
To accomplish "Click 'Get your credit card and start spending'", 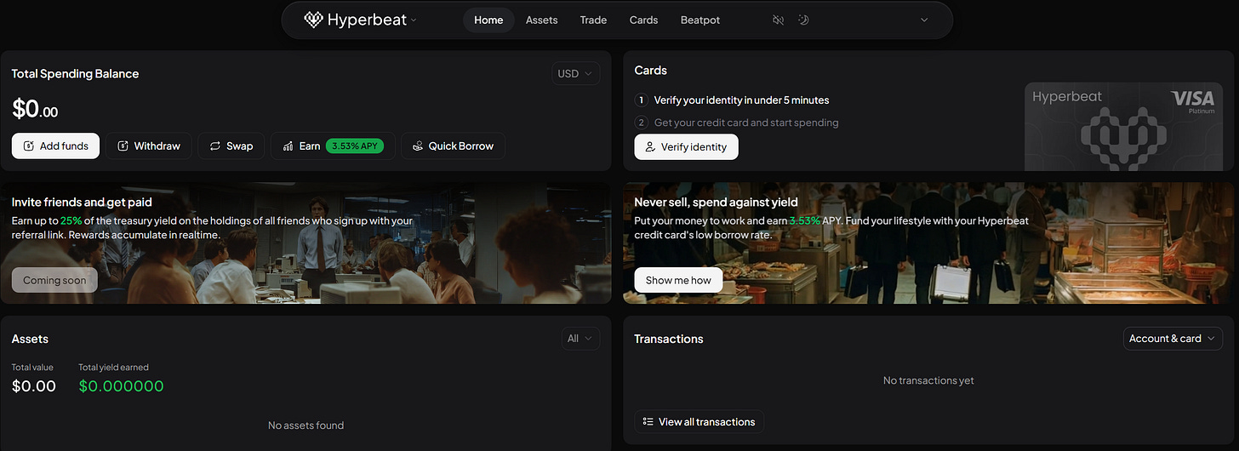I will pos(746,123).
